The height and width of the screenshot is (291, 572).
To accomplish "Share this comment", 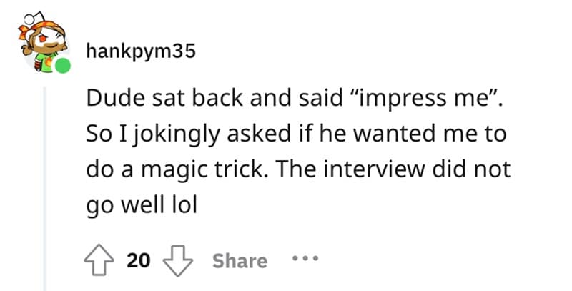I will pos(239,260).
